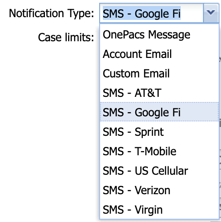Select SMS - AT&T option
This screenshot has width=221, height=222.
click(159, 93)
